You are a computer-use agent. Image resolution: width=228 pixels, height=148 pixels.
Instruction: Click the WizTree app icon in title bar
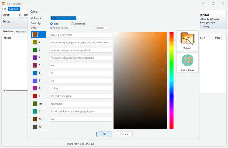3,3
